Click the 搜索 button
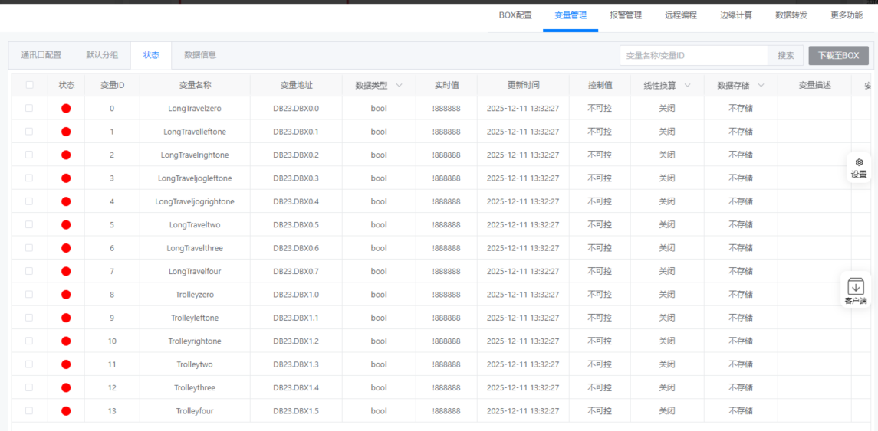 pos(785,55)
